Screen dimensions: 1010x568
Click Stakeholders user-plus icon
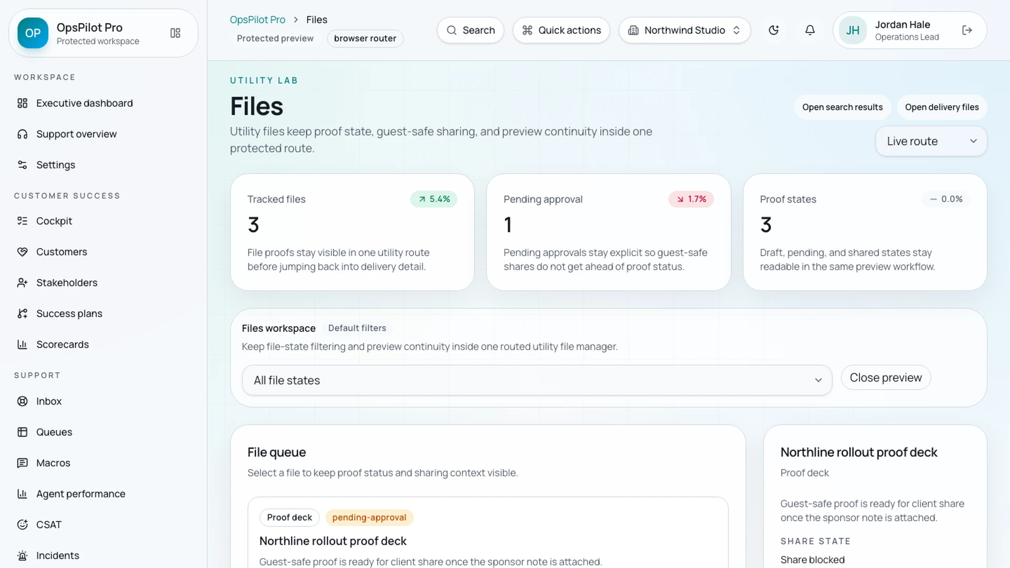[22, 283]
